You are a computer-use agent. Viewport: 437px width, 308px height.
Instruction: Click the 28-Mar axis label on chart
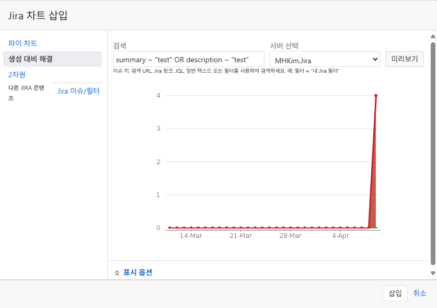[x=291, y=236]
